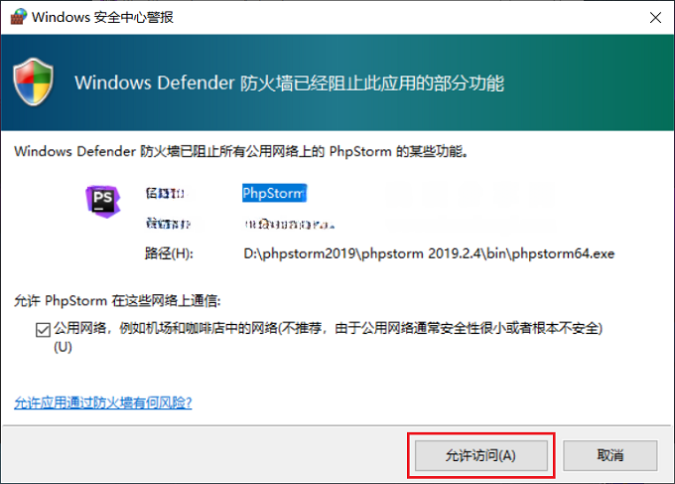Screen dimensions: 675x484
Task: Click the 允许 PhpStorm 在这些网络上通信 text
Action: pyautogui.click(x=117, y=300)
